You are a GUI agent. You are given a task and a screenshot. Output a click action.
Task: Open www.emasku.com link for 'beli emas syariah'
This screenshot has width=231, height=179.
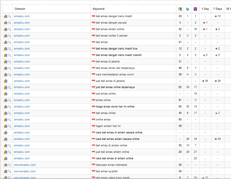click(x=25, y=171)
